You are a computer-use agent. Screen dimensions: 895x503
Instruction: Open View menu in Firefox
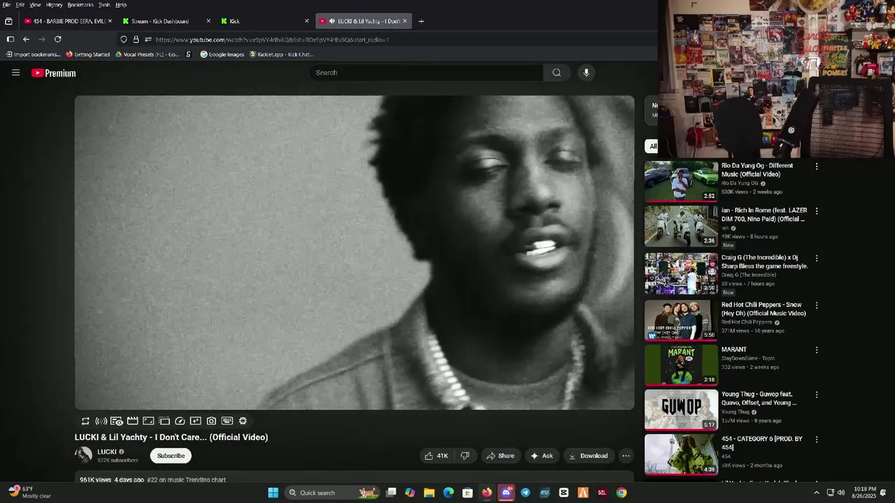[35, 5]
